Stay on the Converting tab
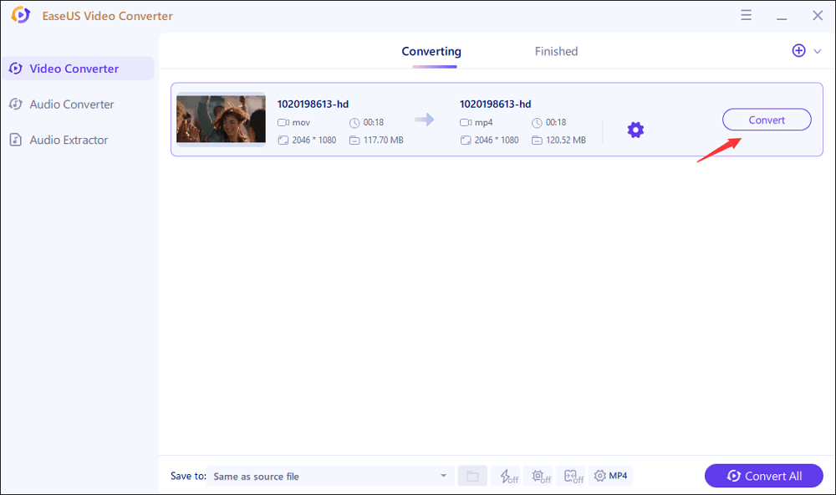Image resolution: width=836 pixels, height=495 pixels. pyautogui.click(x=431, y=51)
